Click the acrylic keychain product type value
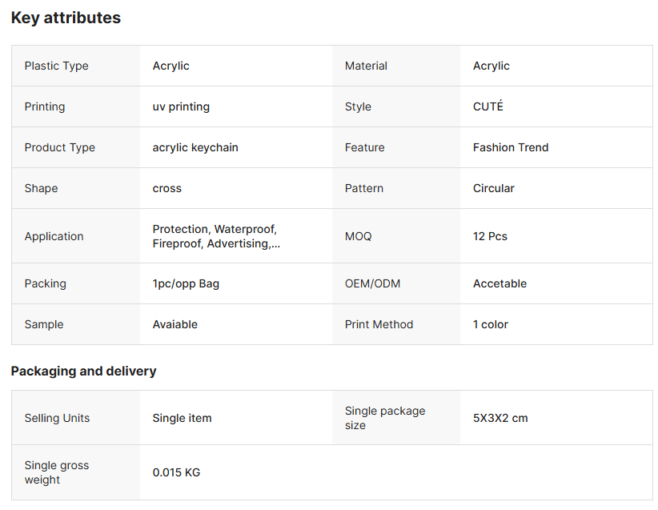The image size is (658, 510). 195,147
